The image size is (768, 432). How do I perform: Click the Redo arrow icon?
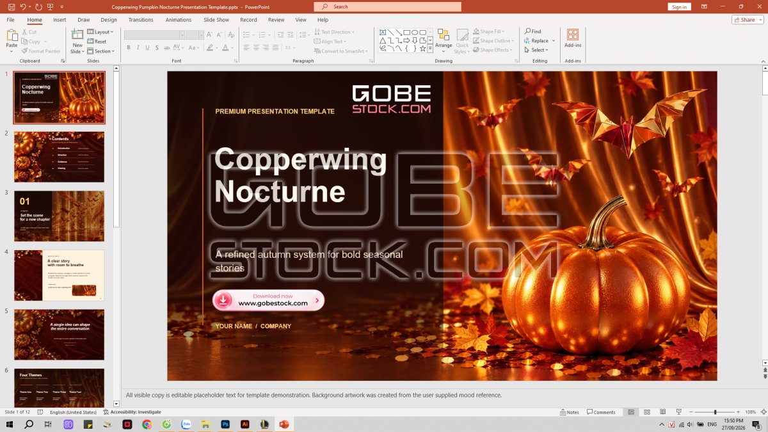(38, 6)
